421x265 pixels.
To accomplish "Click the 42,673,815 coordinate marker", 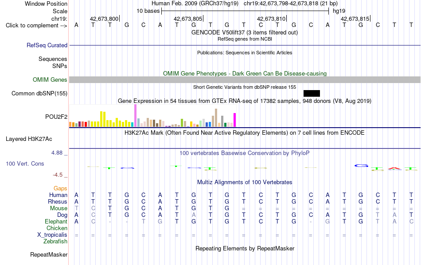I will point(355,19).
